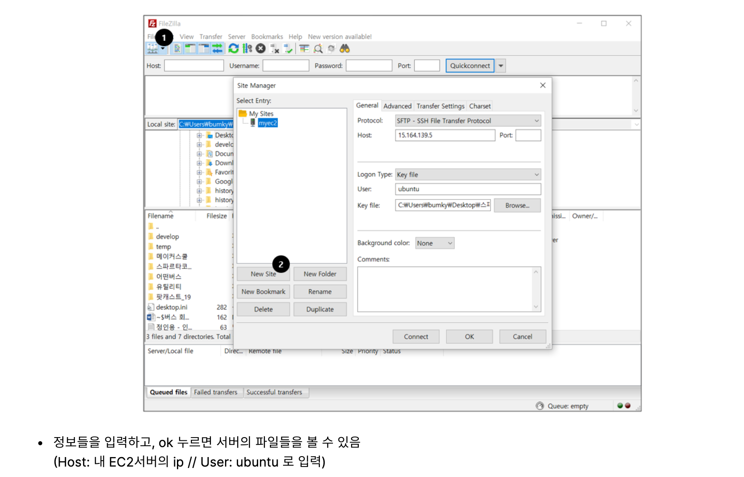Select the myec2 server icon in My Sites
Viewport: 744px width, 477px height.
pos(253,123)
